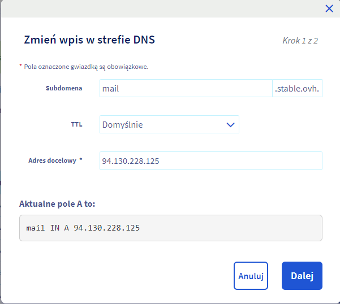Viewport: 340px width, 304px height.
Task: Click the .stable.ovh. domain suffix box
Action: coord(298,88)
